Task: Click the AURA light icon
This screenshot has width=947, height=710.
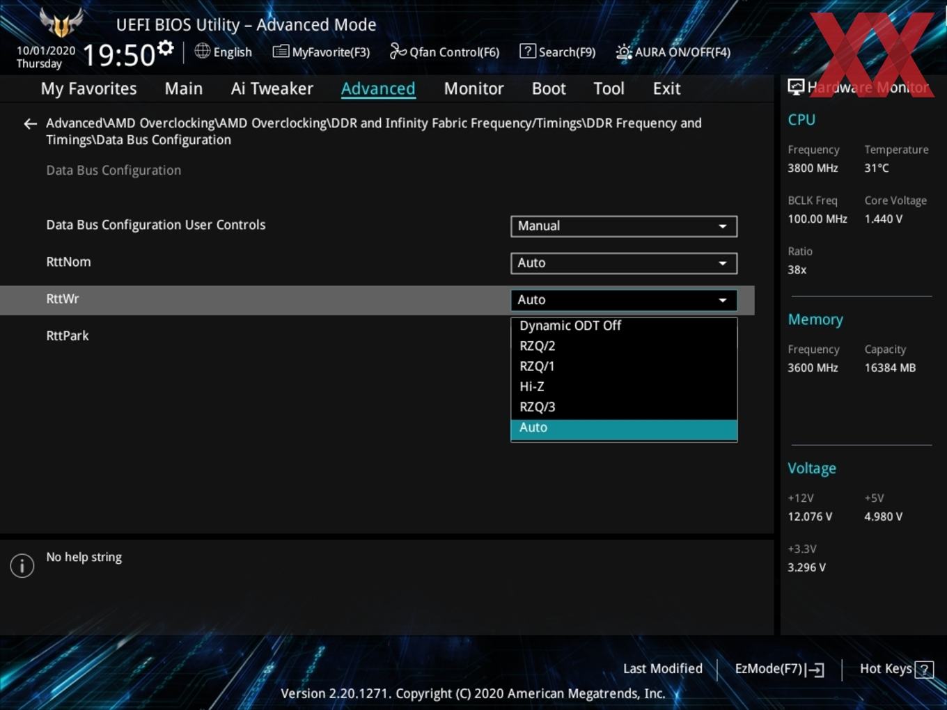Action: 624,52
